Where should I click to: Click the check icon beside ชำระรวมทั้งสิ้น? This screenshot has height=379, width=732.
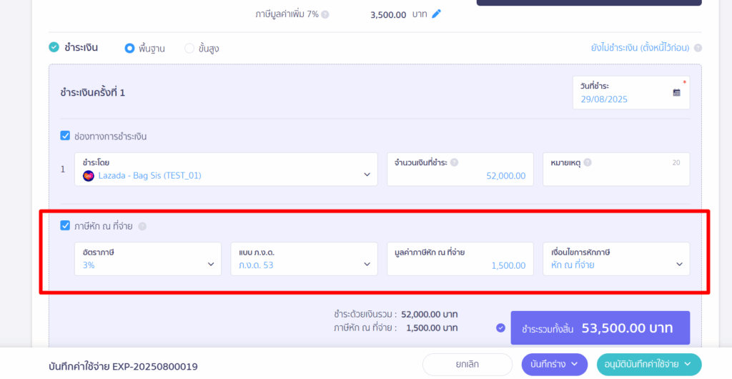pyautogui.click(x=500, y=328)
